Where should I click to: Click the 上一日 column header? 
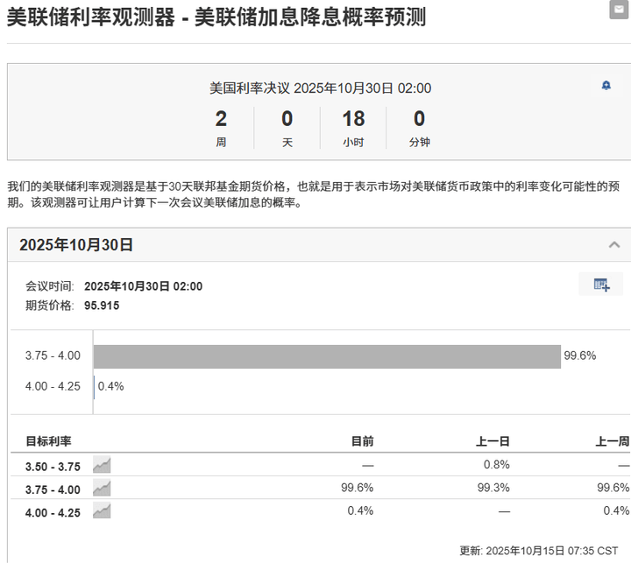point(493,441)
